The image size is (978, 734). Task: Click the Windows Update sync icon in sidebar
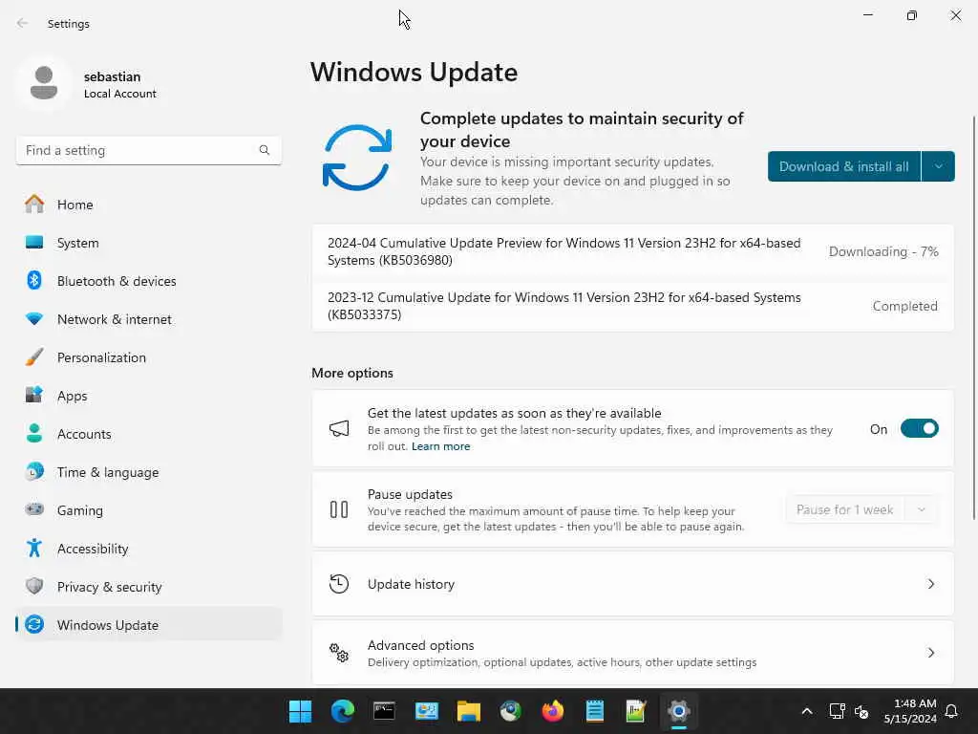tap(34, 624)
